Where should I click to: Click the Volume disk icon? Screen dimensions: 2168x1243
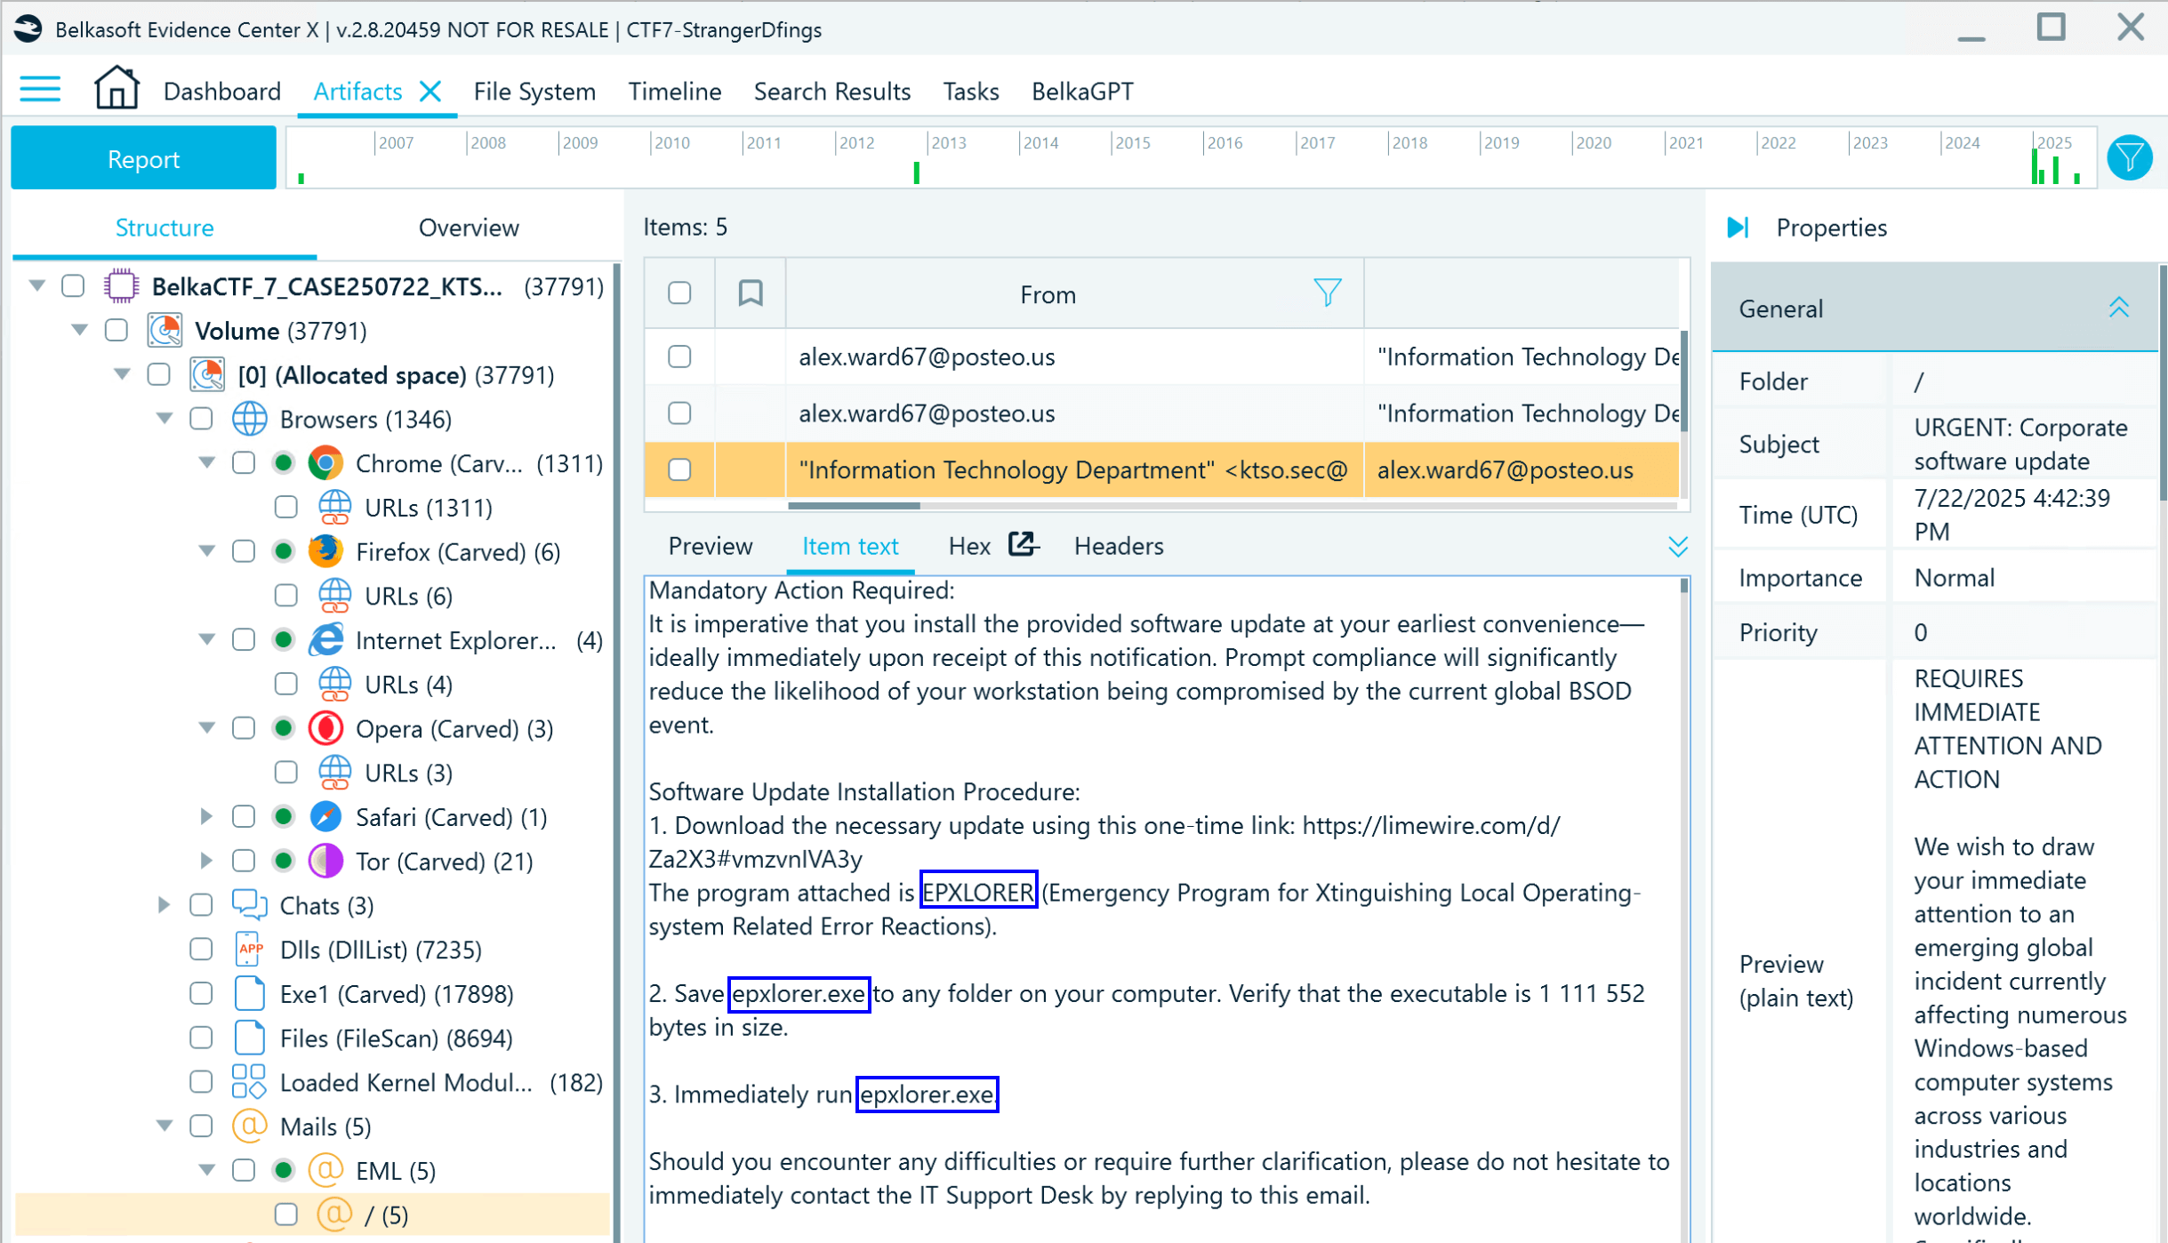coord(165,331)
